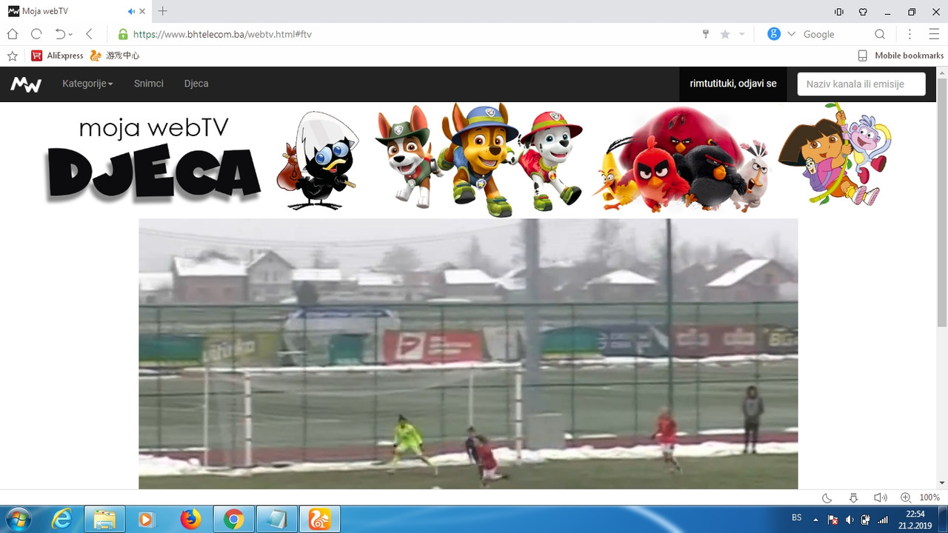The height and width of the screenshot is (533, 948).
Task: Select the Moja webTV tab
Action: click(76, 11)
